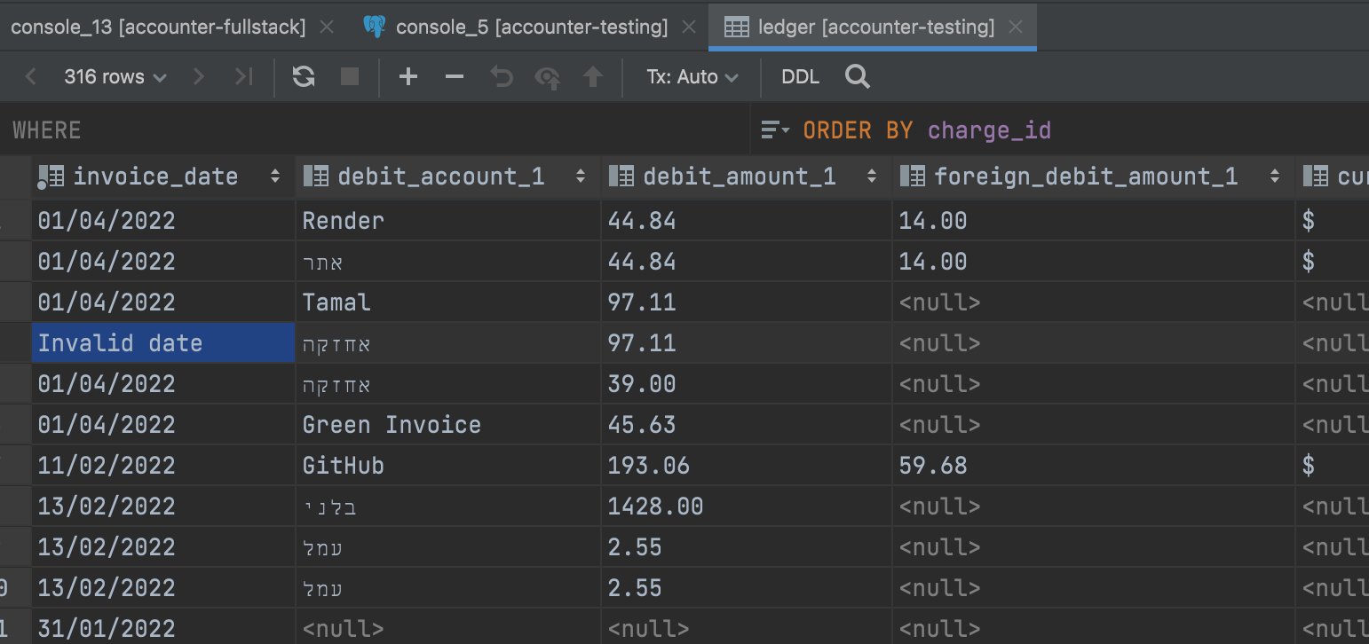
Task: Preview pending changes eye icon
Action: pyautogui.click(x=548, y=78)
